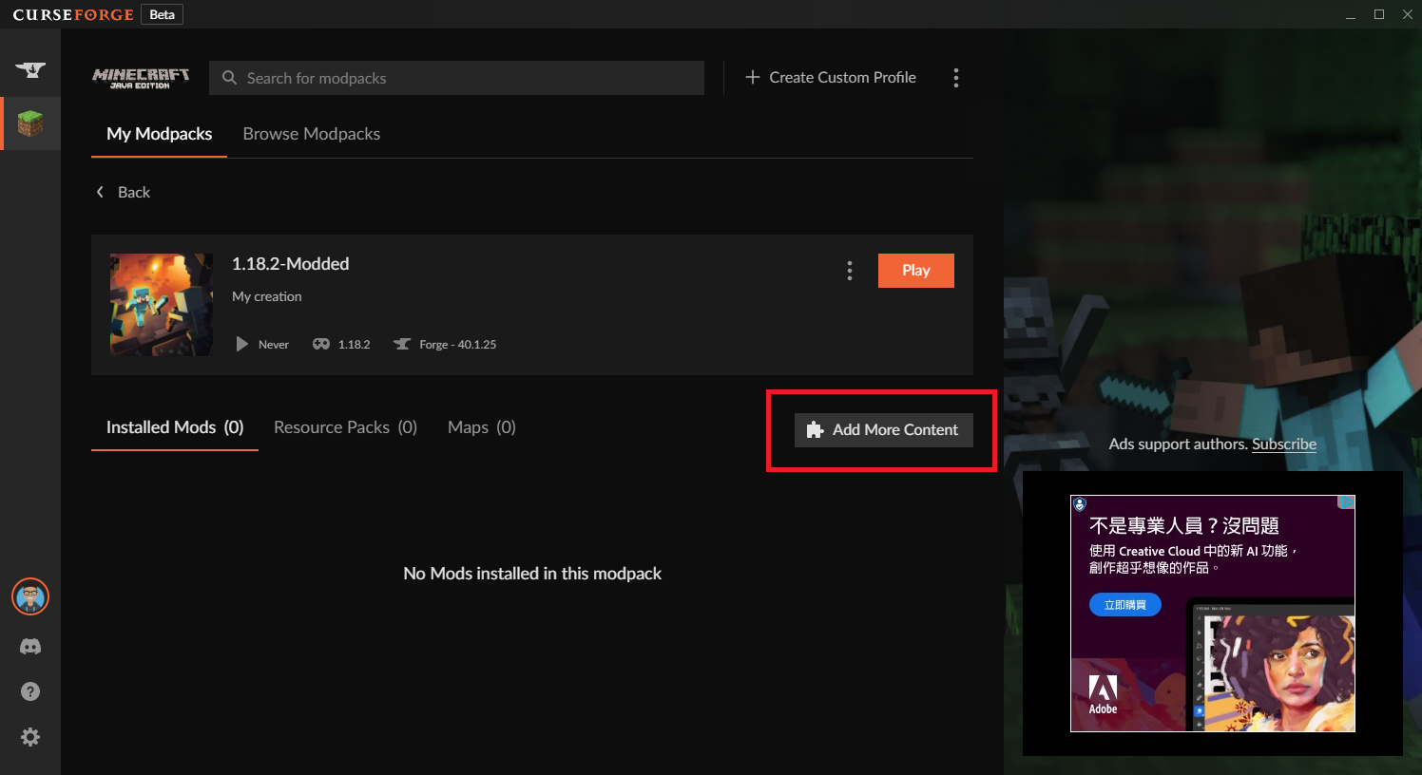Open the three-dot menu beside Create Custom Profile
The image size is (1422, 775).
pos(955,78)
